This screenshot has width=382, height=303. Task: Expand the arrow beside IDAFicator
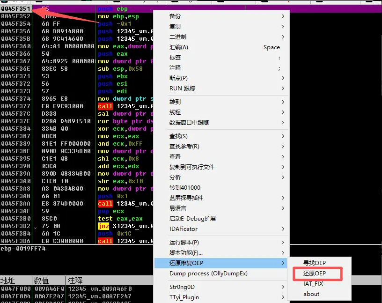coord(283,229)
